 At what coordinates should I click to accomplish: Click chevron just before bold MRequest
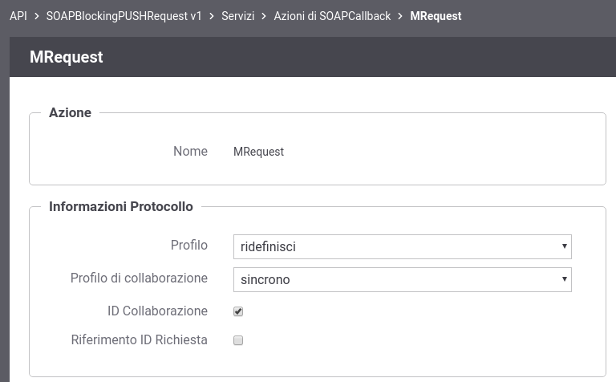tap(400, 16)
